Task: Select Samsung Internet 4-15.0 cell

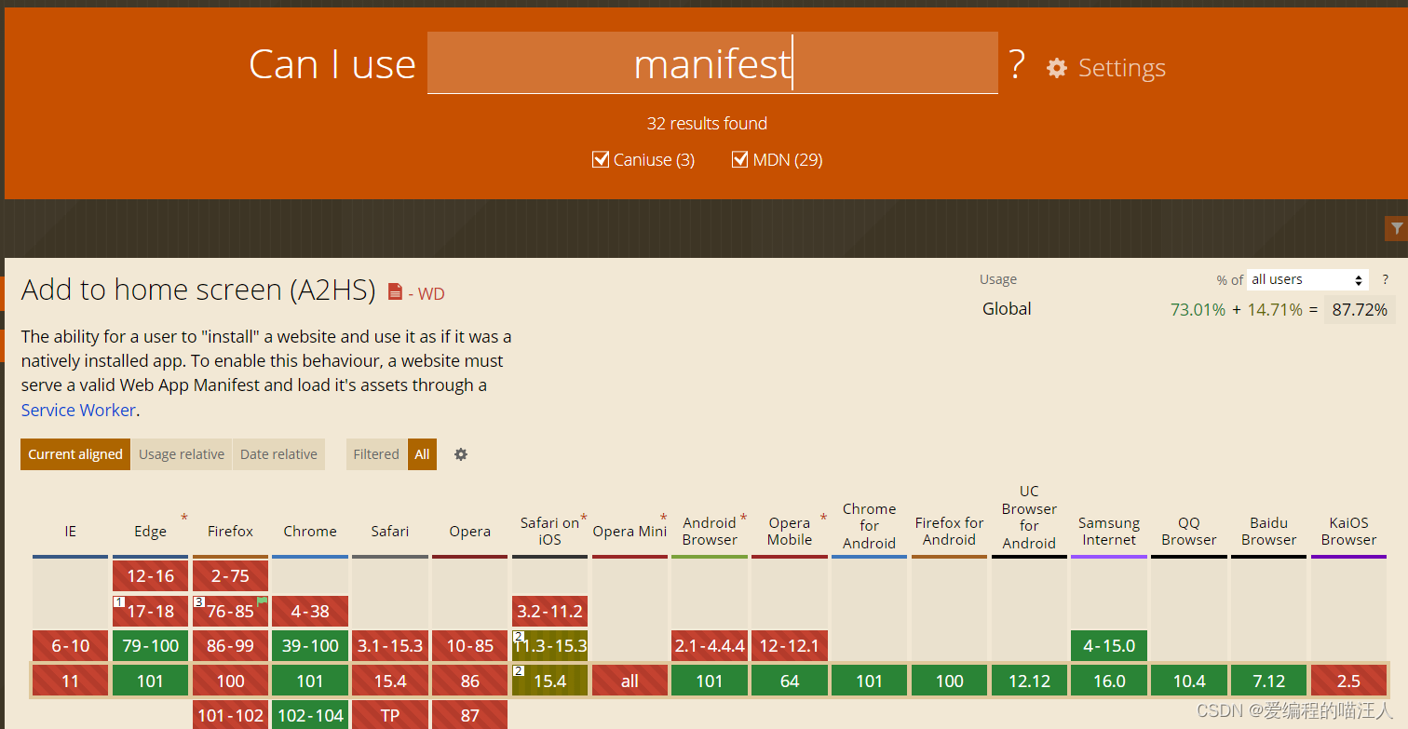Action: click(1109, 646)
